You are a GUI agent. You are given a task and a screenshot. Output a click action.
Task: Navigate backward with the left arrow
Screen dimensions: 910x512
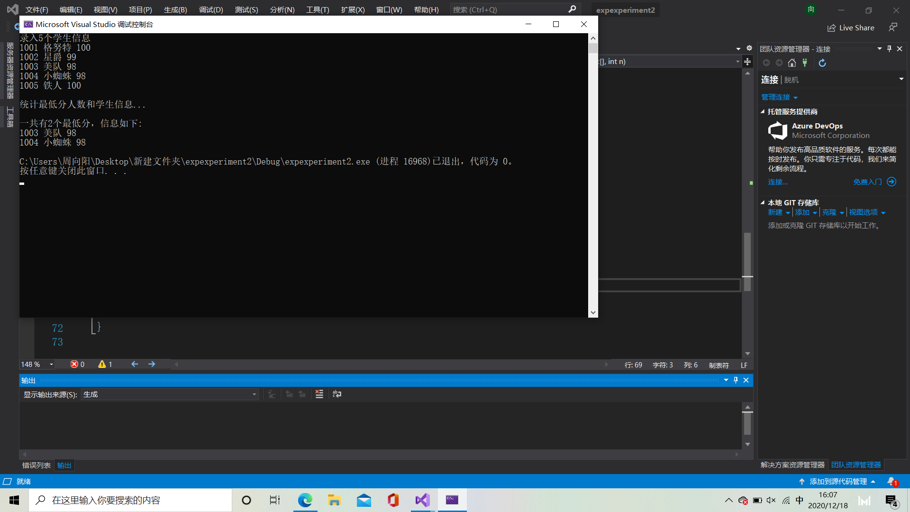pyautogui.click(x=135, y=364)
